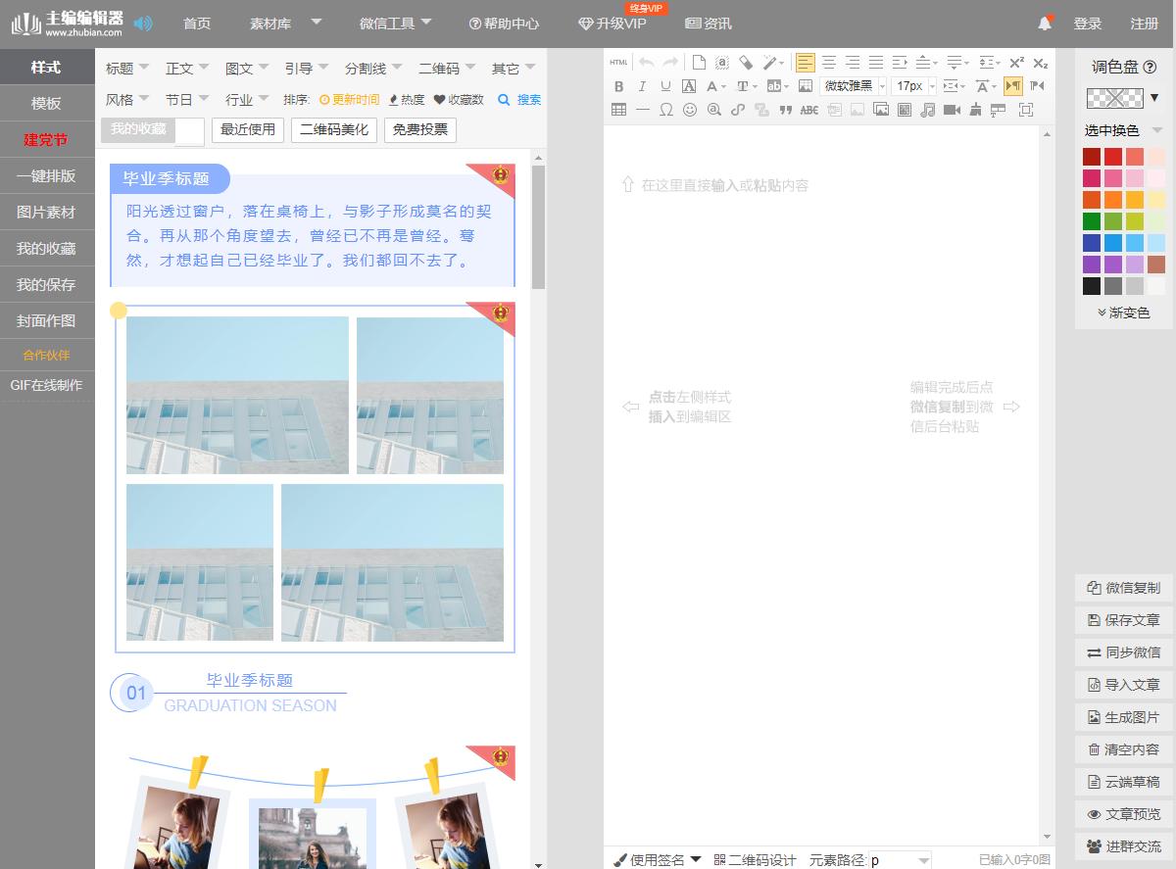Click the 微信复制 button
1176x869 pixels.
pos(1123,588)
